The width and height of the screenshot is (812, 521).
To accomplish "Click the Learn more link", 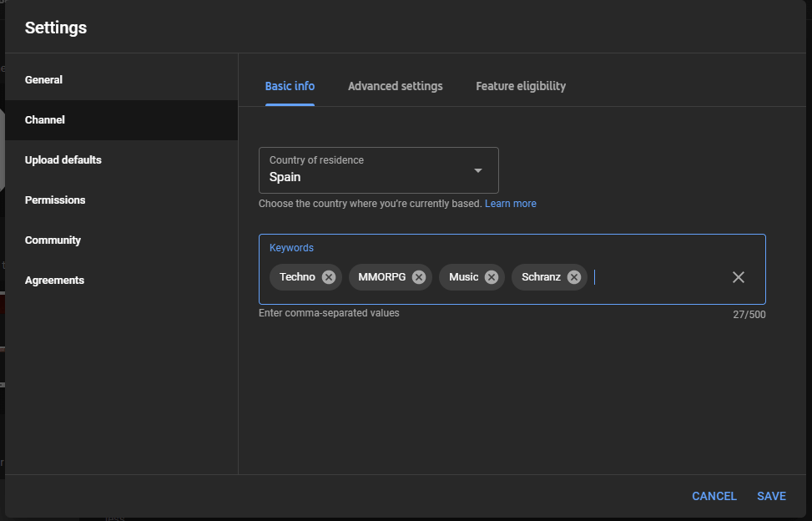I will pyautogui.click(x=511, y=204).
